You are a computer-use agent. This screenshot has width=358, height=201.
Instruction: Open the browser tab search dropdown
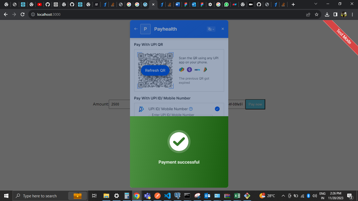click(x=316, y=4)
